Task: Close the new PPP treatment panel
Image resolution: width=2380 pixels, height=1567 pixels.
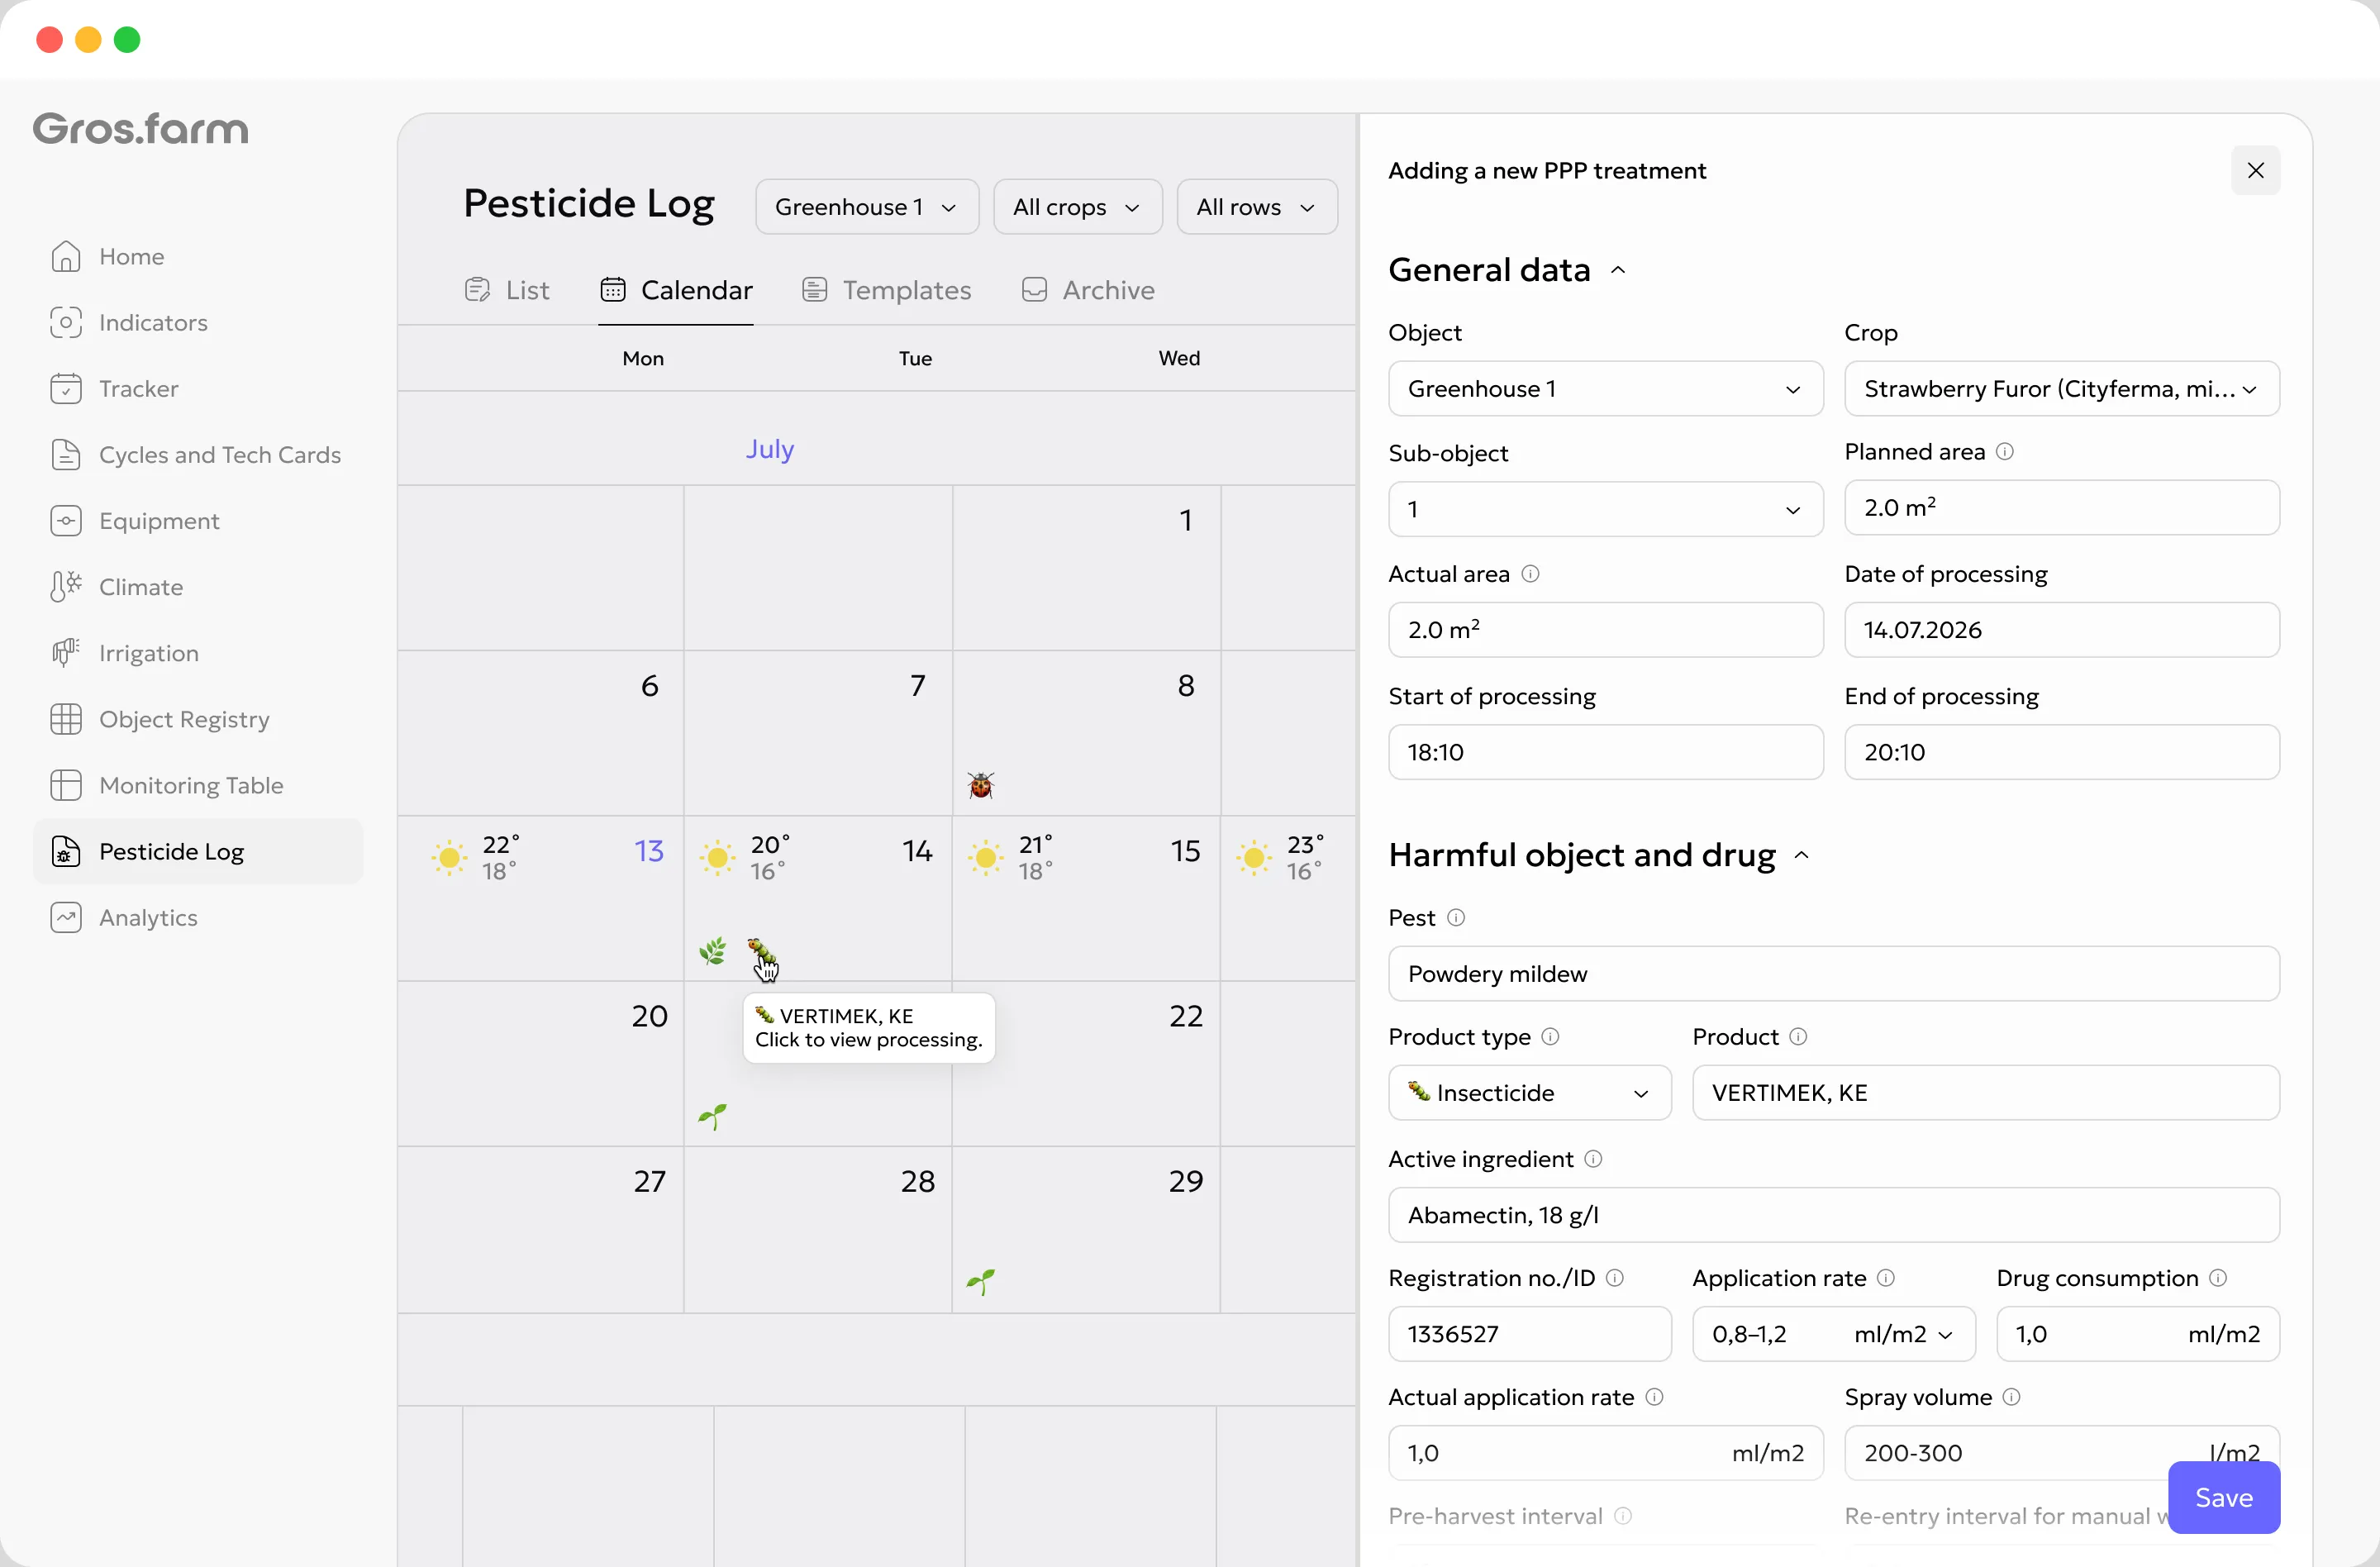Action: pos(2256,171)
